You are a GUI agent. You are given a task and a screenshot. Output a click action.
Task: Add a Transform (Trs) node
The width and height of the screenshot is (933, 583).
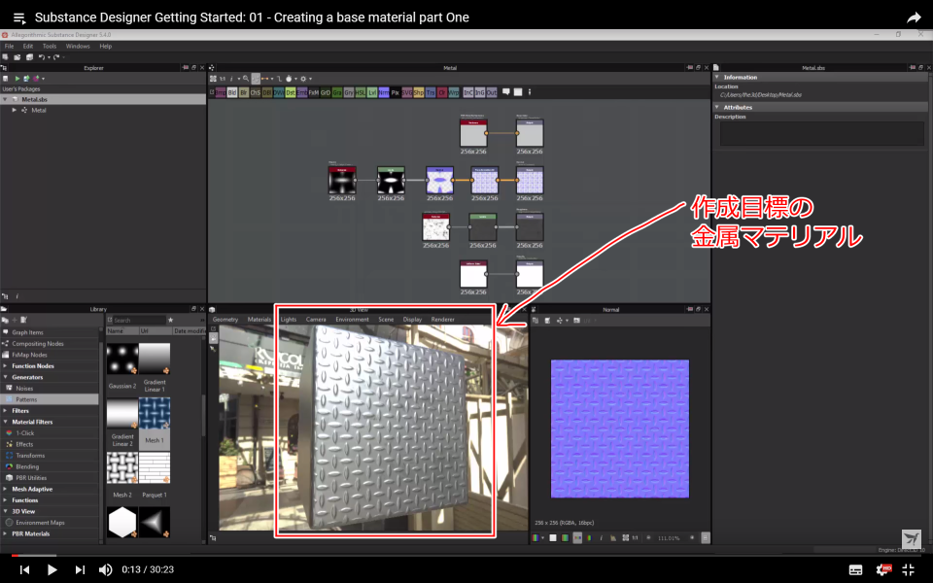pos(431,93)
